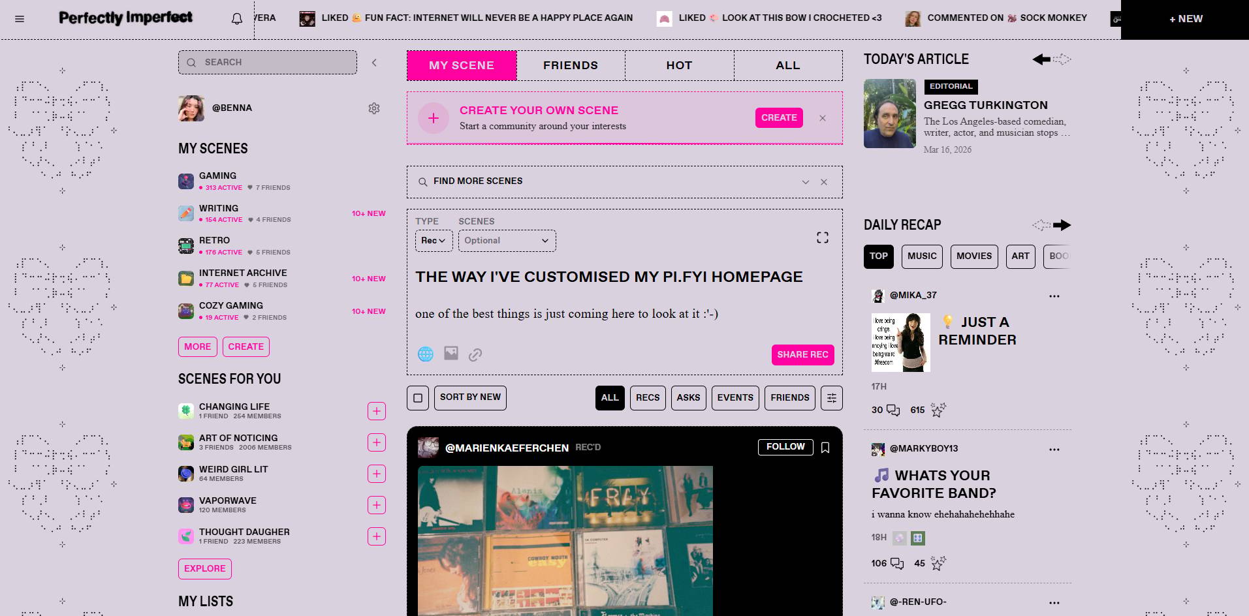Screen dimensions: 1249x616
Task: Expand the Find More Scenes chevron
Action: [806, 182]
